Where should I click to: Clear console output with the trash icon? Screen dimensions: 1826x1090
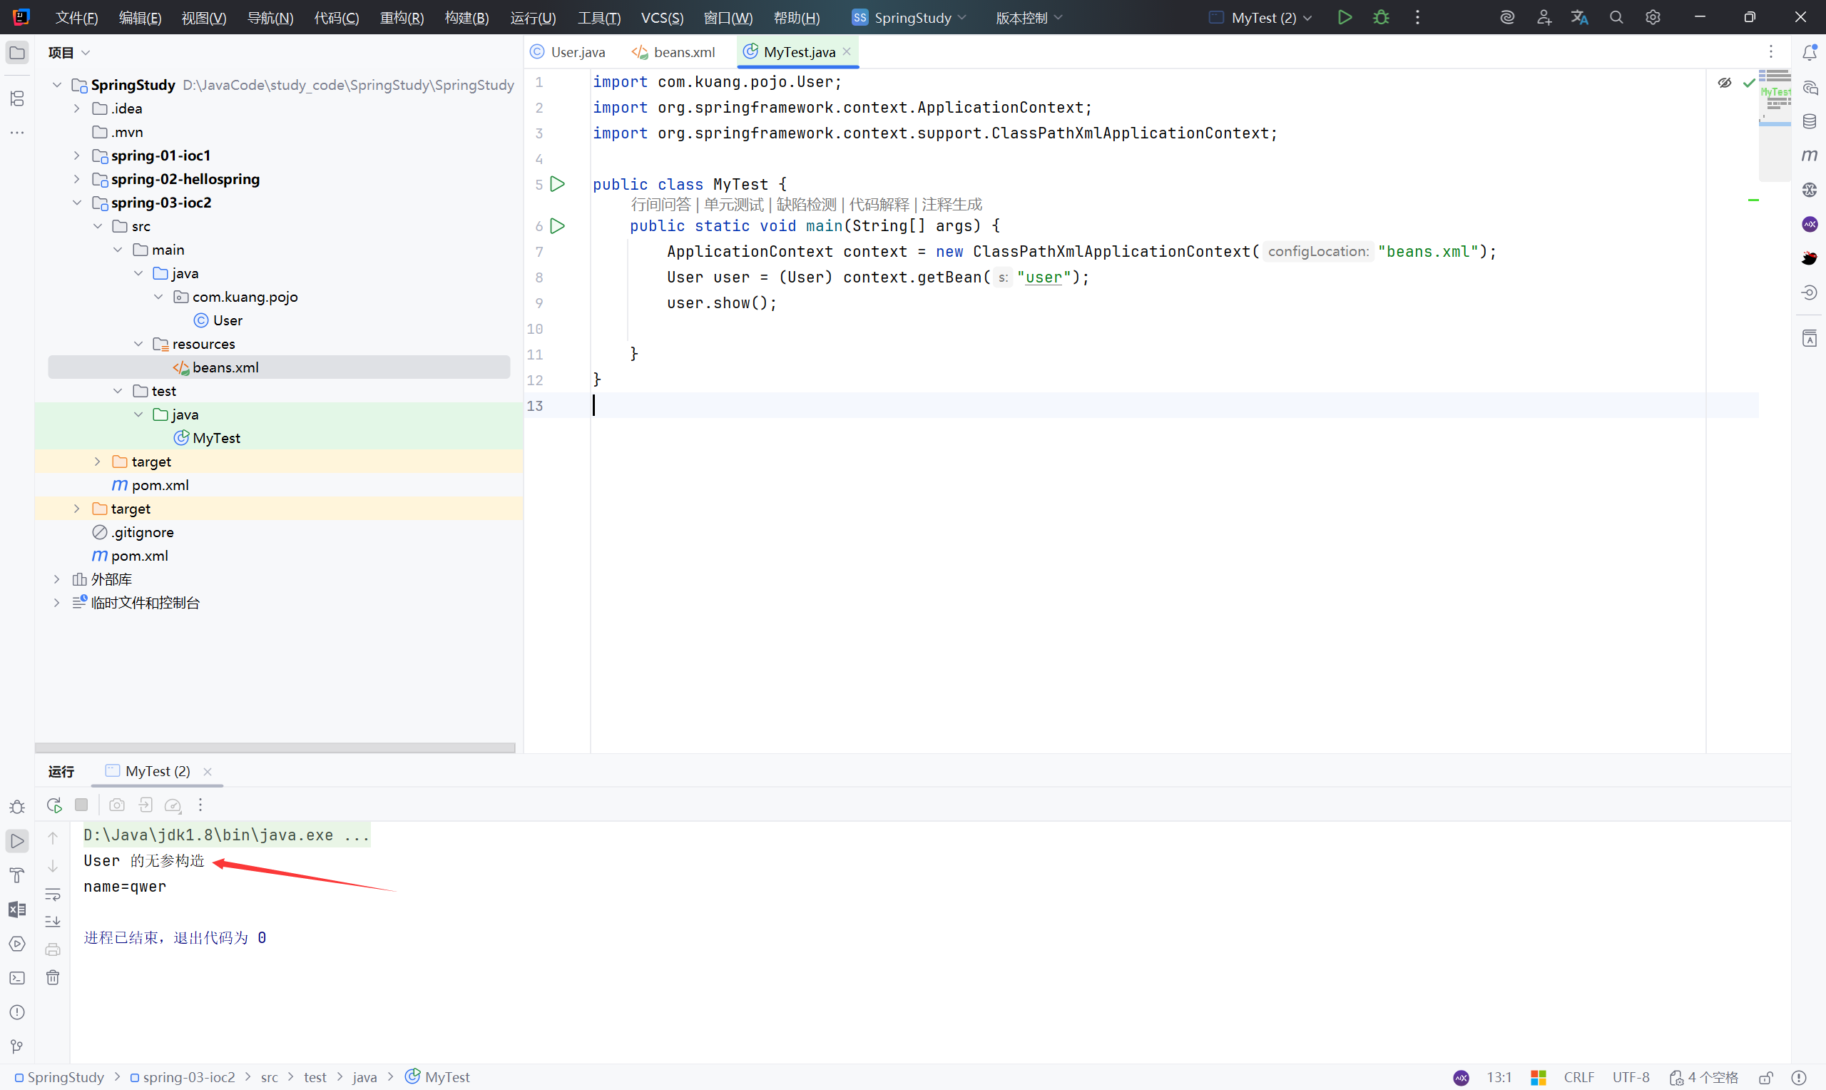[x=53, y=977]
